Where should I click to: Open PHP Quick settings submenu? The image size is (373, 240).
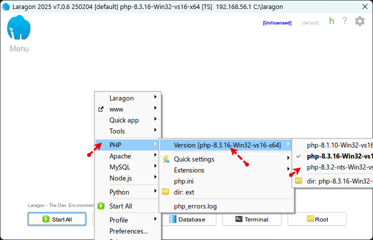pyautogui.click(x=226, y=159)
